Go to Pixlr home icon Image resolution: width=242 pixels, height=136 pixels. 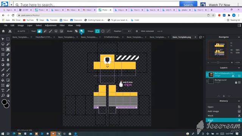click(x=3, y=31)
